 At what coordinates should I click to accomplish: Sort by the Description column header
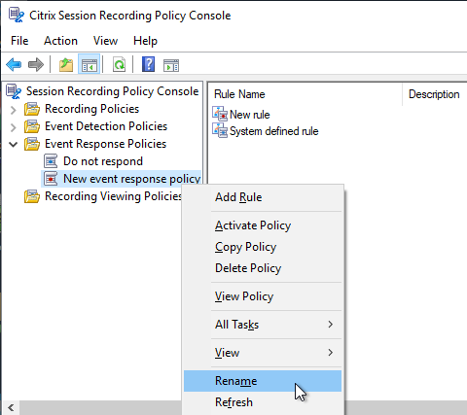coord(435,94)
